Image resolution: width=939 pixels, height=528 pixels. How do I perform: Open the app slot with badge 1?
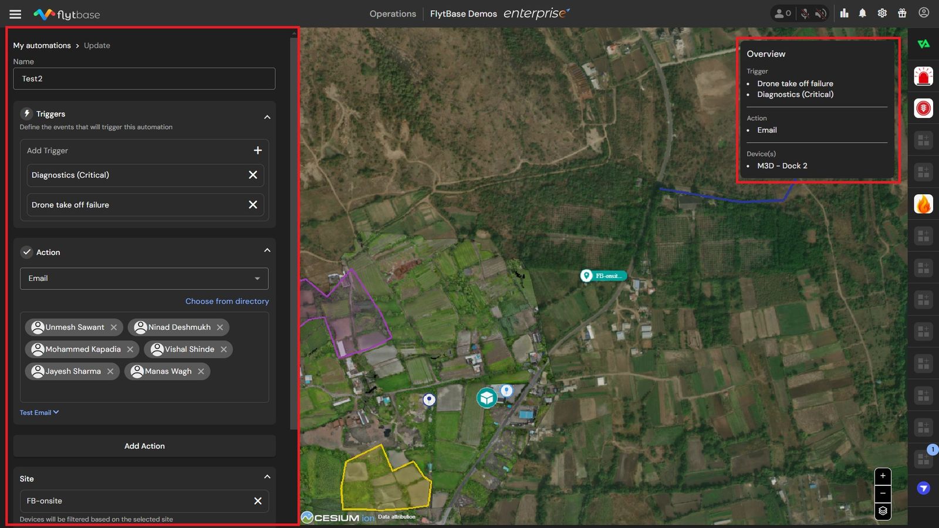tap(924, 458)
